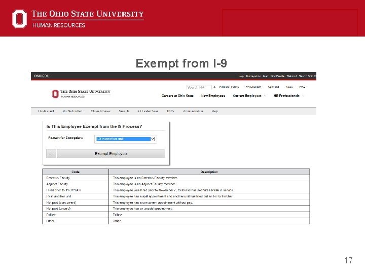The image size is (365, 274).
Task: Open the Create Case tab
Action: 148,111
